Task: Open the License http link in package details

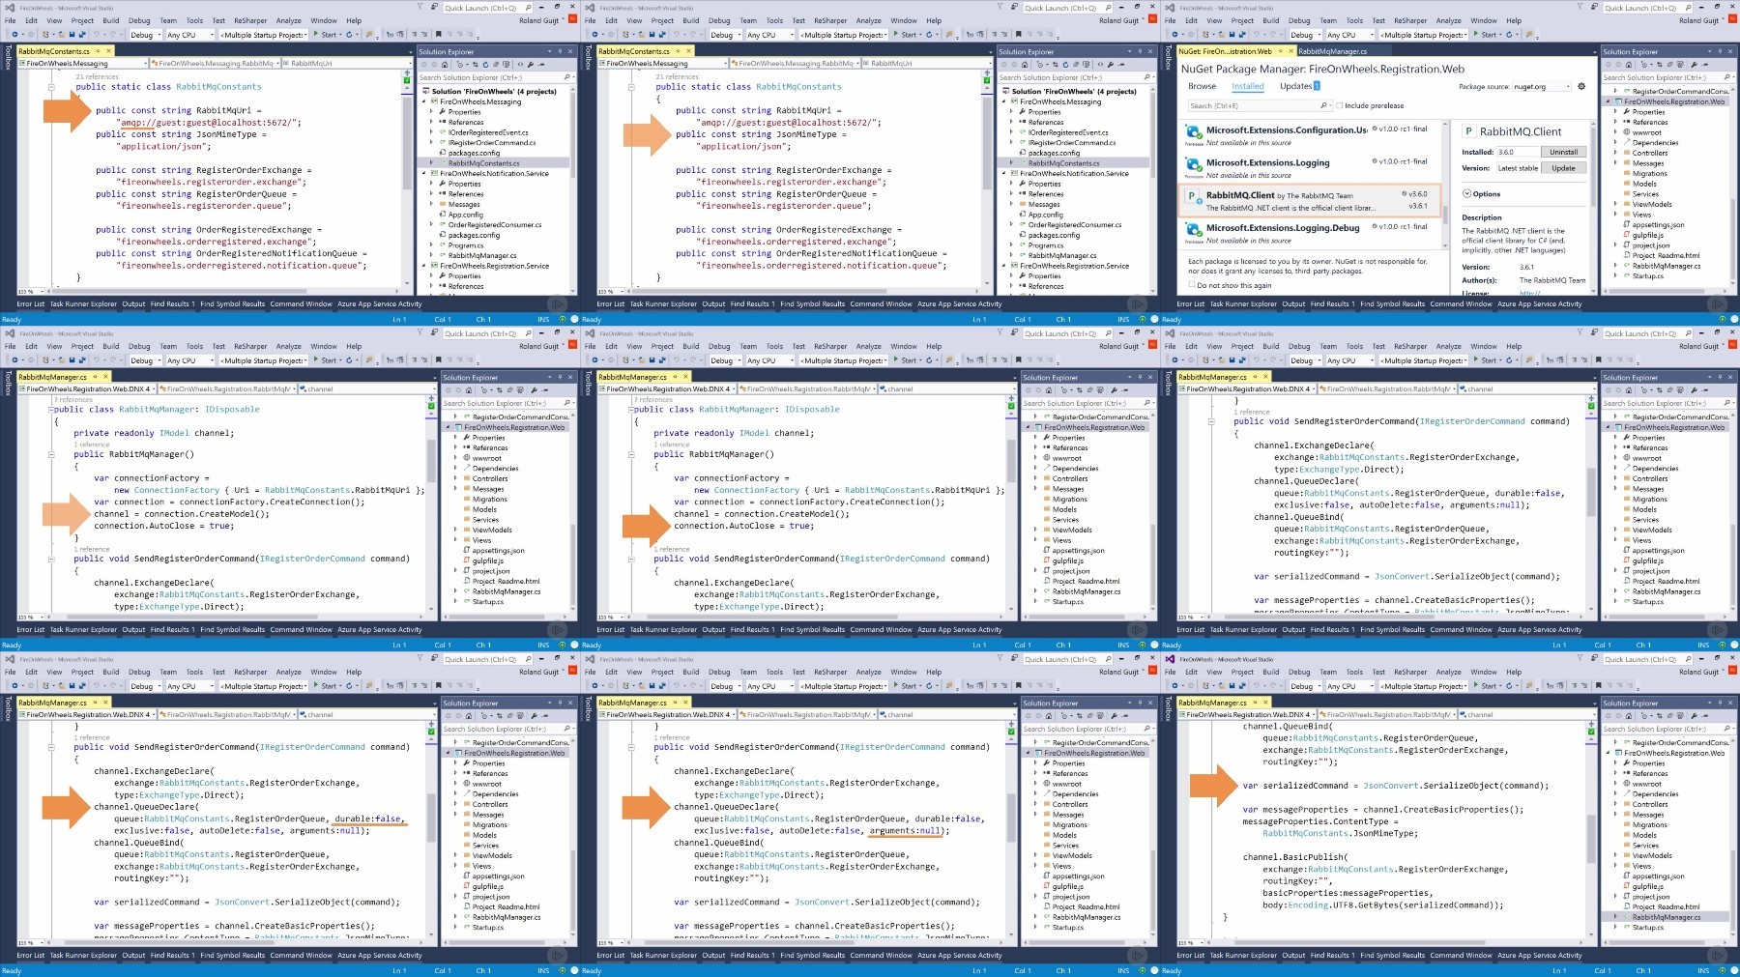Action: pyautogui.click(x=1529, y=293)
